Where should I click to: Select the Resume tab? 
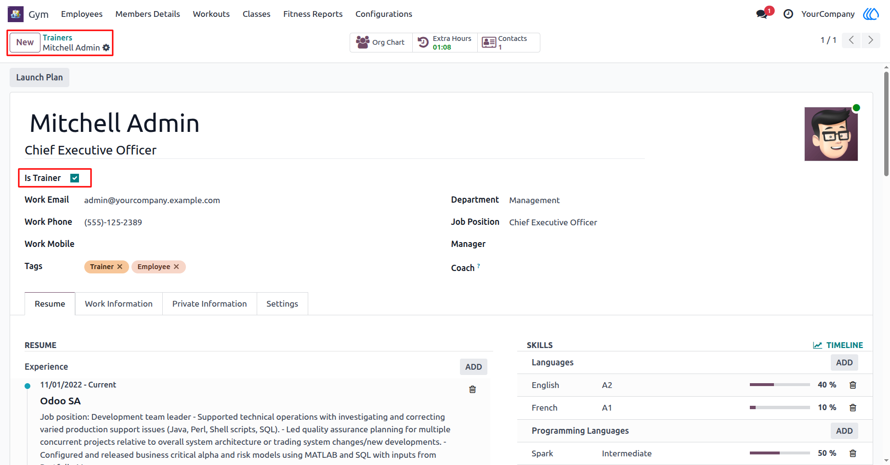pos(50,304)
